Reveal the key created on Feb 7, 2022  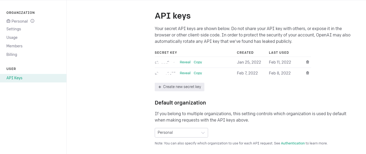pos(185,73)
